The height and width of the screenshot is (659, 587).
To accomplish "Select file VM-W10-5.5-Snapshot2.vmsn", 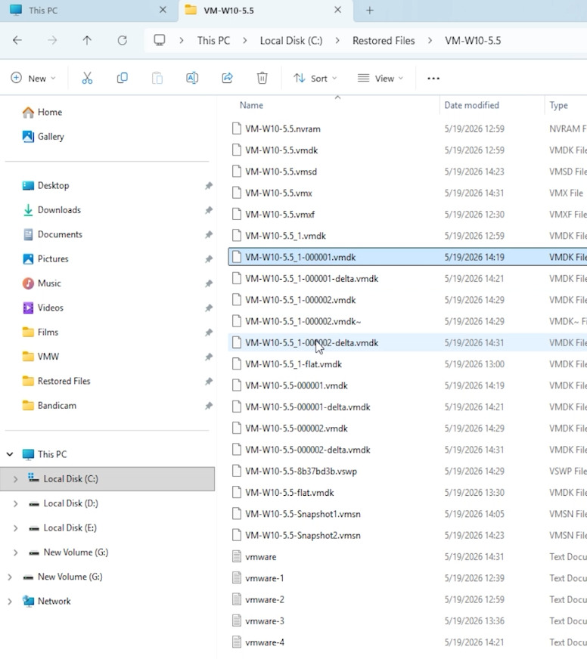I will (x=407, y=535).
